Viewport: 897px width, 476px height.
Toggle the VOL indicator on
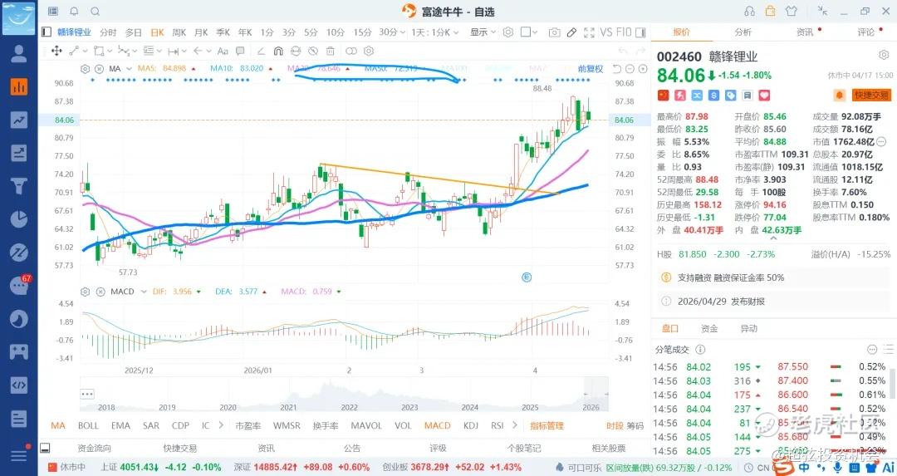[x=403, y=425]
